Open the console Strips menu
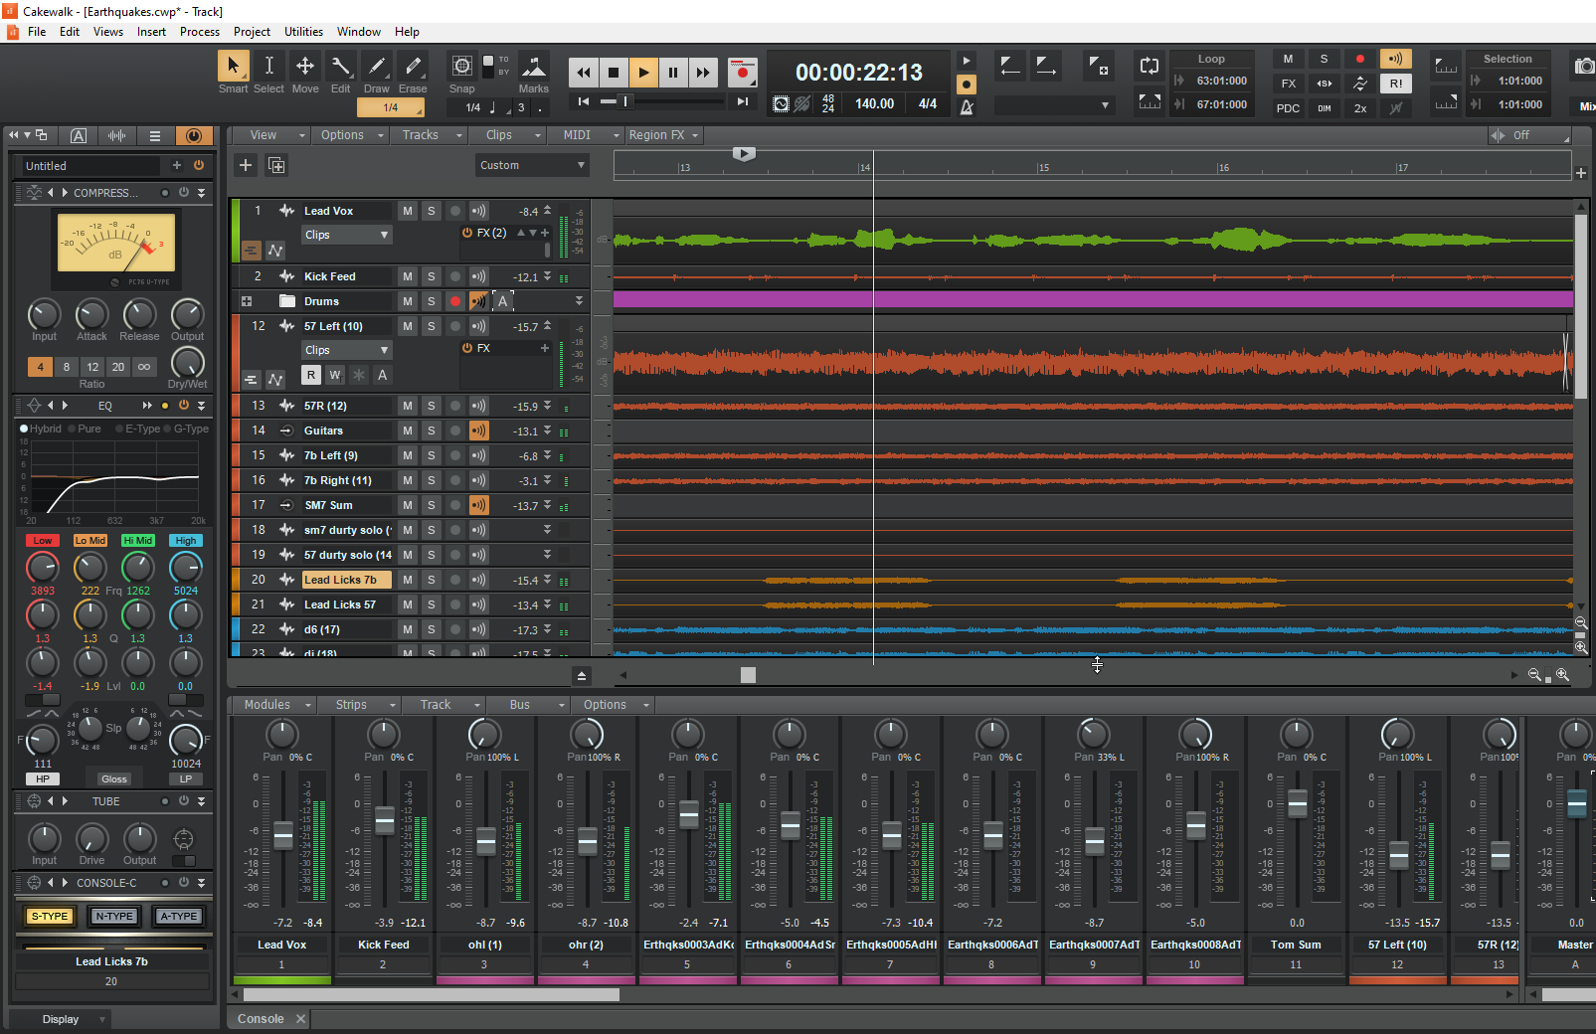Image resolution: width=1596 pixels, height=1034 pixels. pos(363,705)
